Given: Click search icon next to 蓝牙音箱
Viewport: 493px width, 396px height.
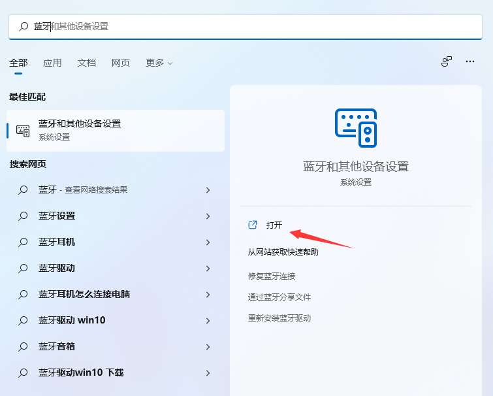Looking at the screenshot, I should point(23,346).
